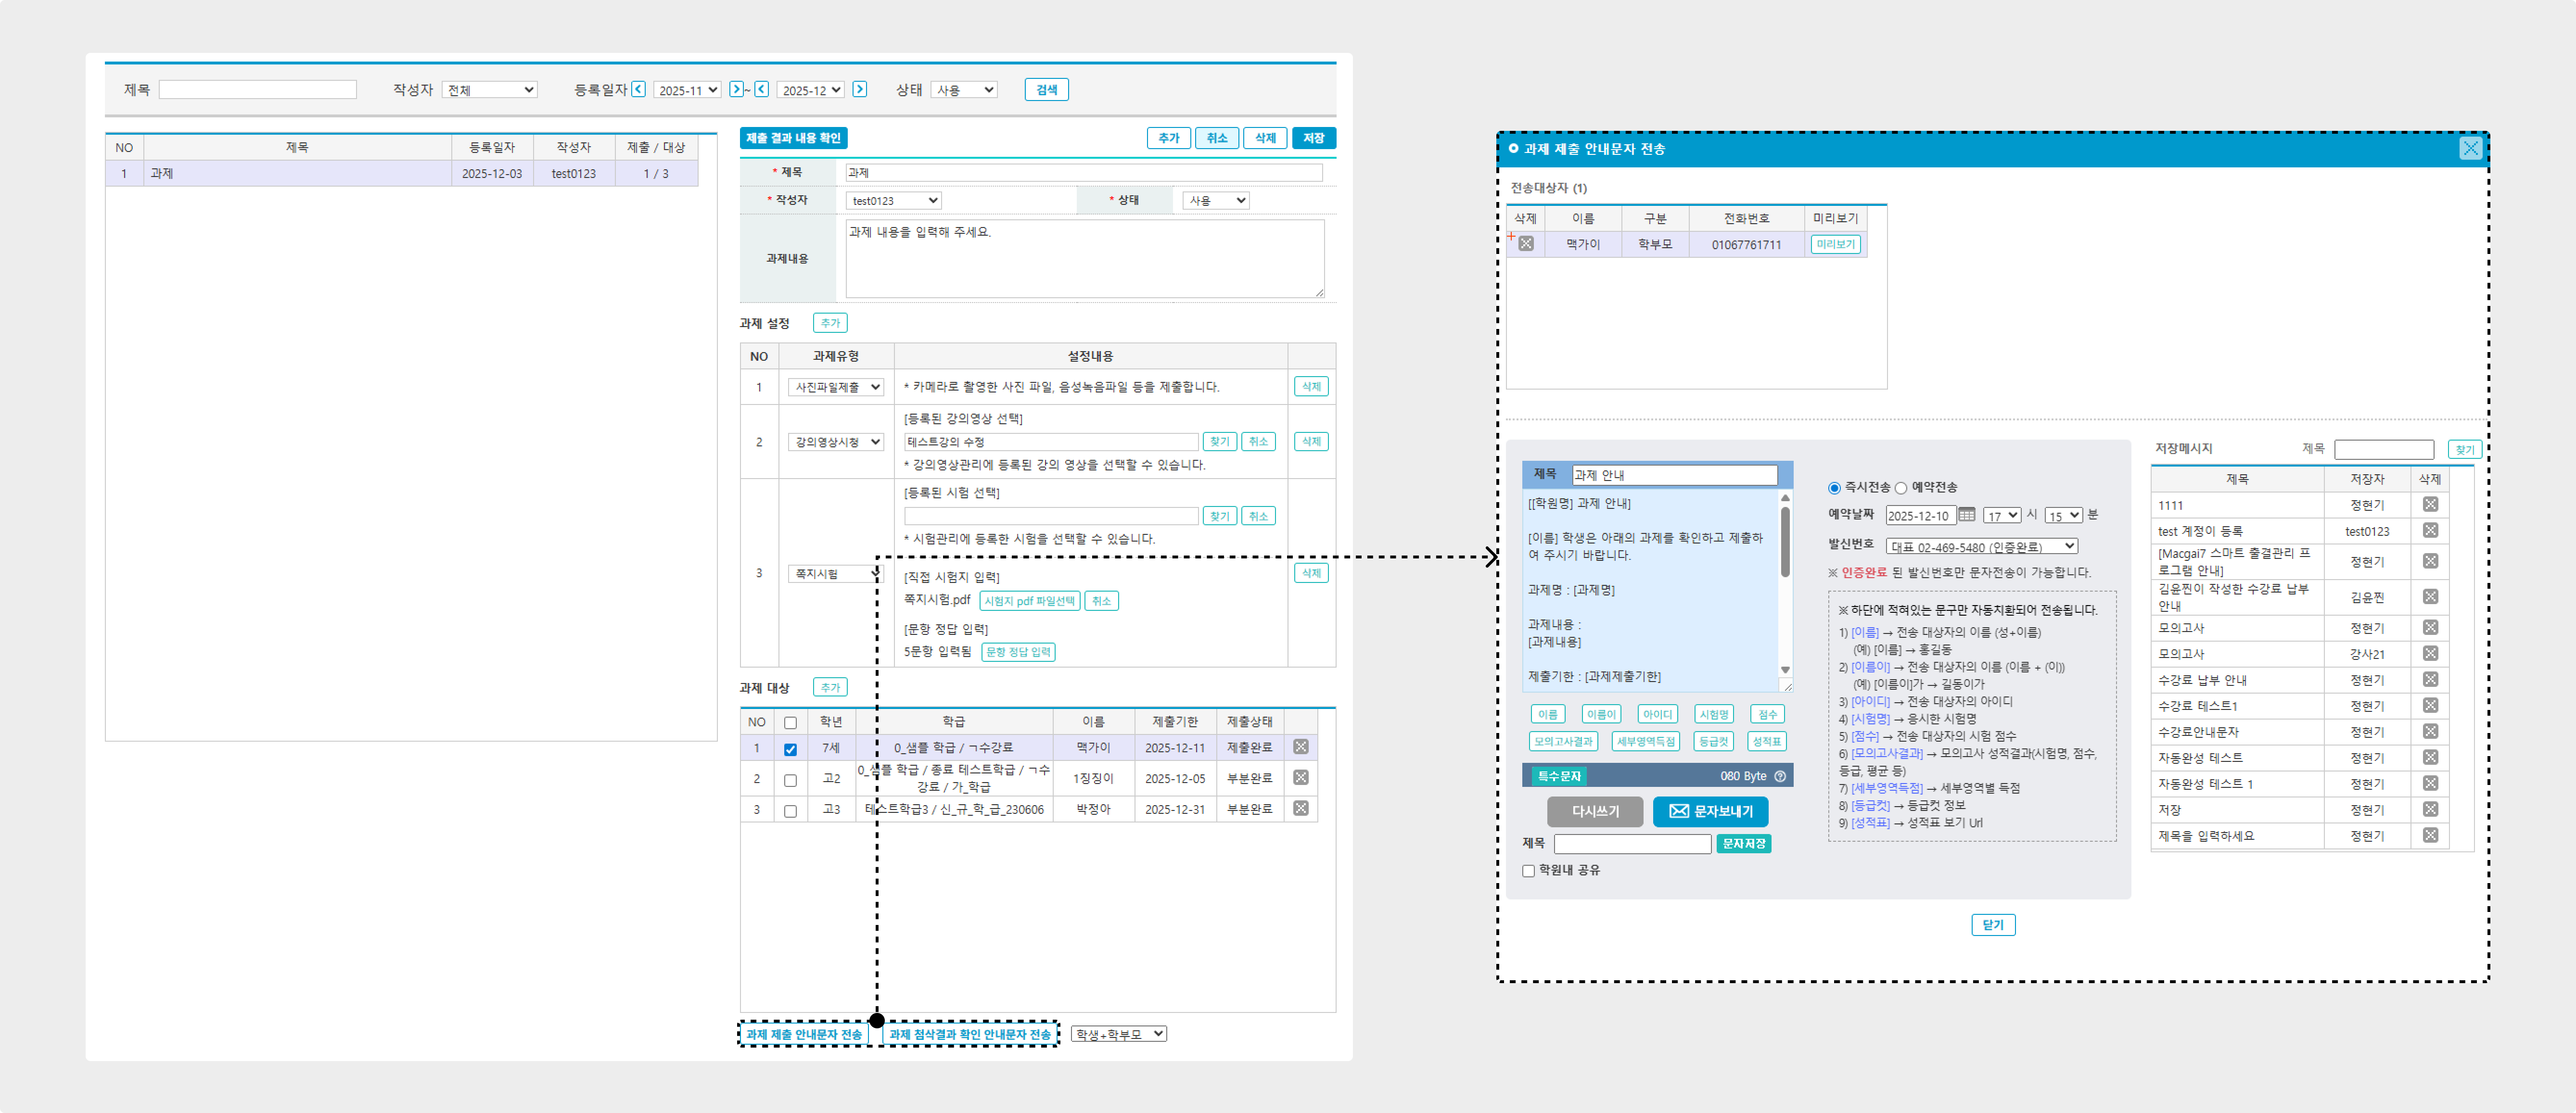Delete saved message 1111

click(x=2430, y=505)
